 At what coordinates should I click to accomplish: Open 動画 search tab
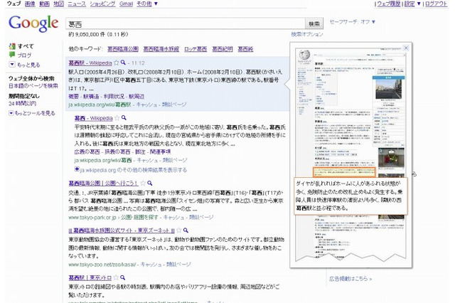44,4
